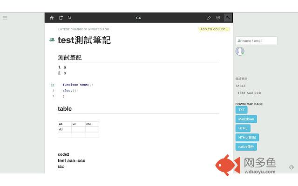298x186 pixels.
Task: Click the user avatar in the sidebar
Action: tap(240, 51)
